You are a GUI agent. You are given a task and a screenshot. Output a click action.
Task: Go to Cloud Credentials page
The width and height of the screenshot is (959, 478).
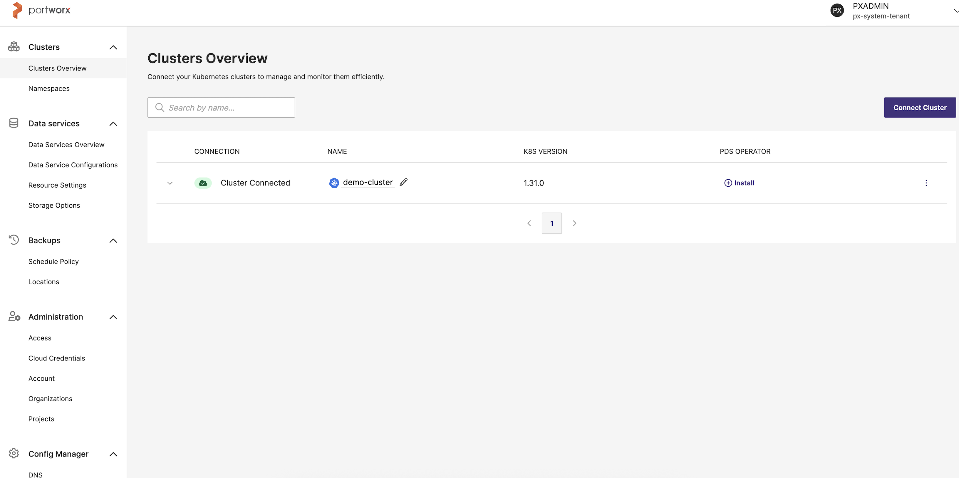pos(57,358)
